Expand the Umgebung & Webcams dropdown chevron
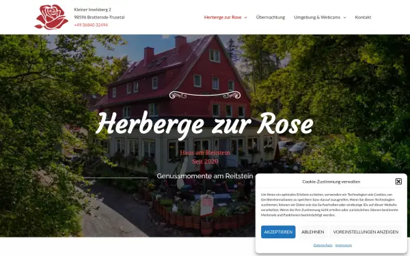The width and height of the screenshot is (410, 256). pos(344,18)
